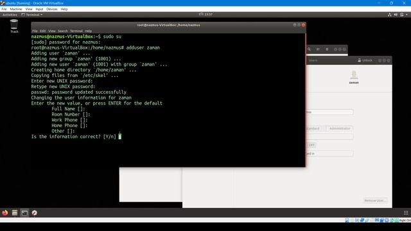Image resolution: width=411 pixels, height=231 pixels.
Task: Open the Settings tool icon in dock
Action: (x=34, y=213)
